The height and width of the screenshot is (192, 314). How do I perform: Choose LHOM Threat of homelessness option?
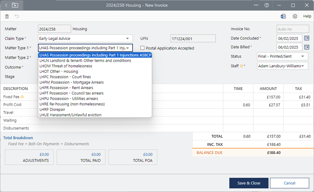pos(66,66)
